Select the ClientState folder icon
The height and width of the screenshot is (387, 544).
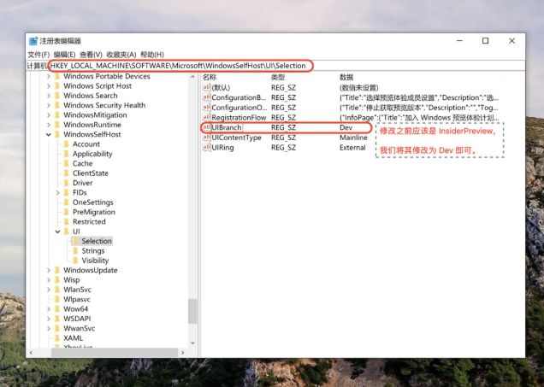(67, 173)
